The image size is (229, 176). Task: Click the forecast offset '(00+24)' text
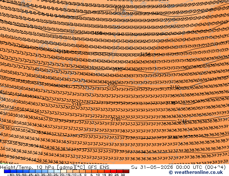pyautogui.click(x=215, y=167)
